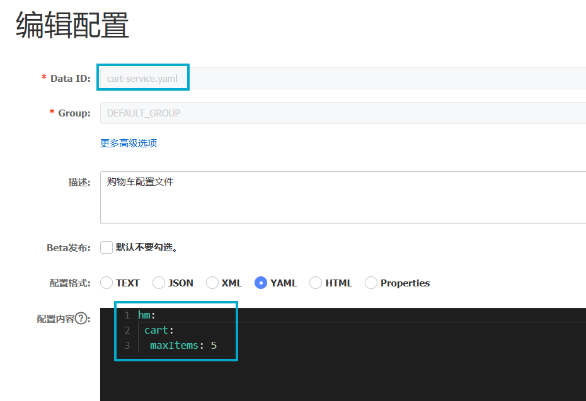Switch config format to HTML
586x401 pixels.
316,283
